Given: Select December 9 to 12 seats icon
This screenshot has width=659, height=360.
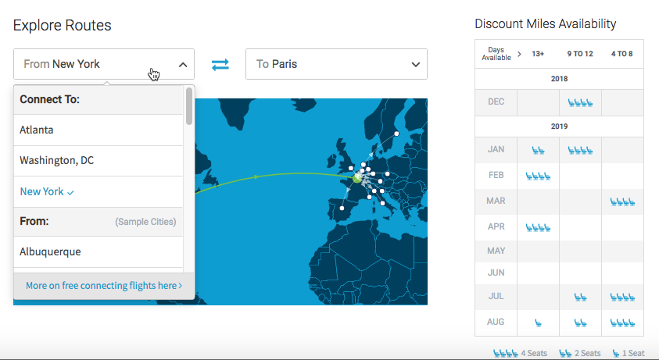Looking at the screenshot, I should pyautogui.click(x=580, y=102).
